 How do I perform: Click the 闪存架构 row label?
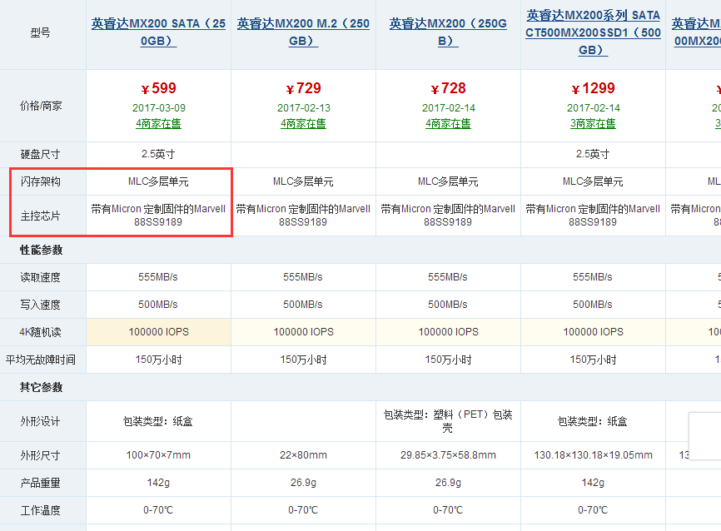[x=41, y=181]
